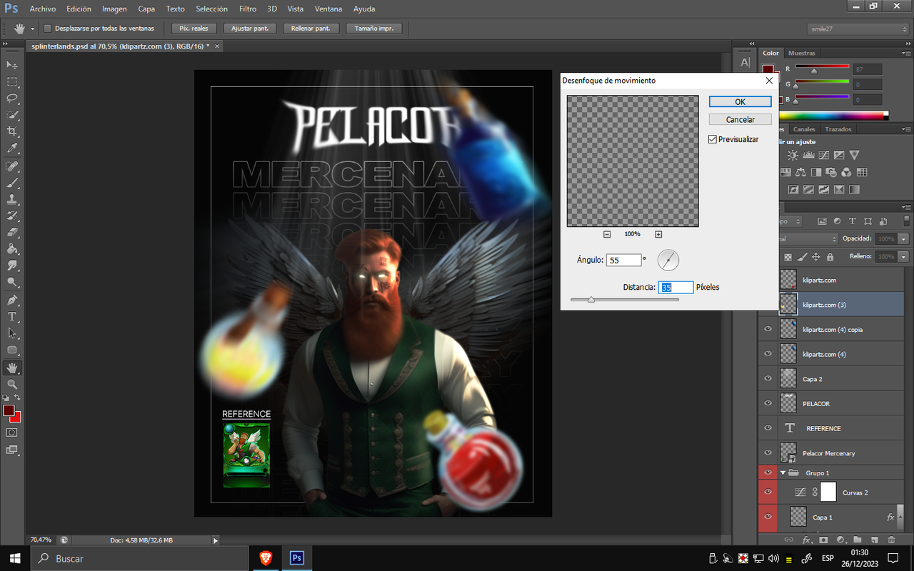The image size is (914, 571).
Task: Select the Eraser tool
Action: coord(12,232)
